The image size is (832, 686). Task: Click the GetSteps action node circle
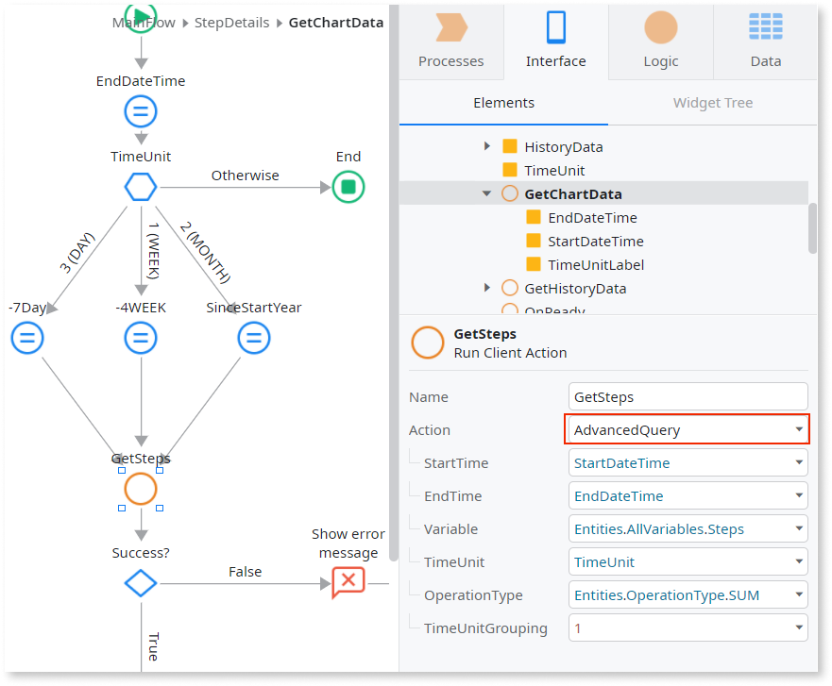(141, 489)
